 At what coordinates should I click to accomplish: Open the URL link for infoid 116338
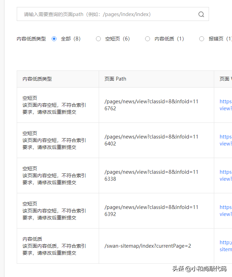226,175
